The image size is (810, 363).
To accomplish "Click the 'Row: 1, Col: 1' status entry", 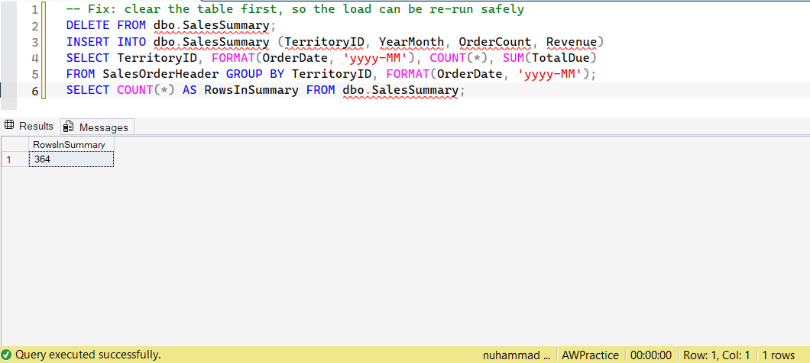I will [717, 355].
